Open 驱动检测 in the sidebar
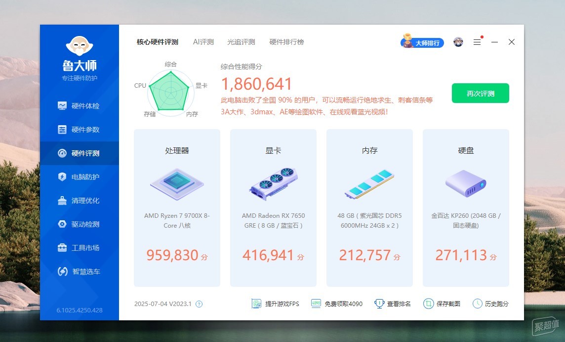This screenshot has width=565, height=342. pos(80,224)
